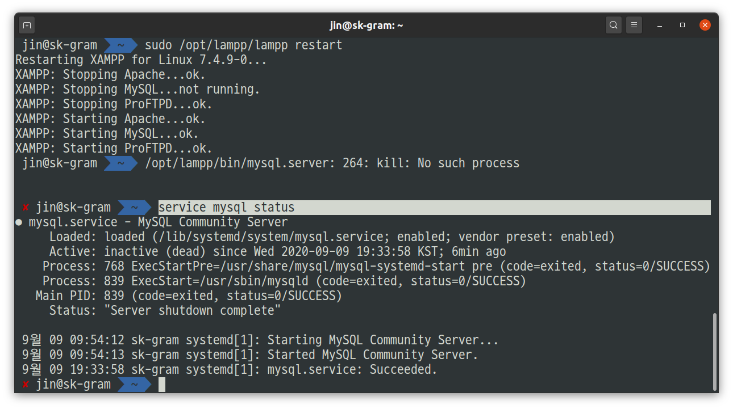This screenshot has width=733, height=409.
Task: Click the blinking terminal cursor
Action: click(161, 385)
